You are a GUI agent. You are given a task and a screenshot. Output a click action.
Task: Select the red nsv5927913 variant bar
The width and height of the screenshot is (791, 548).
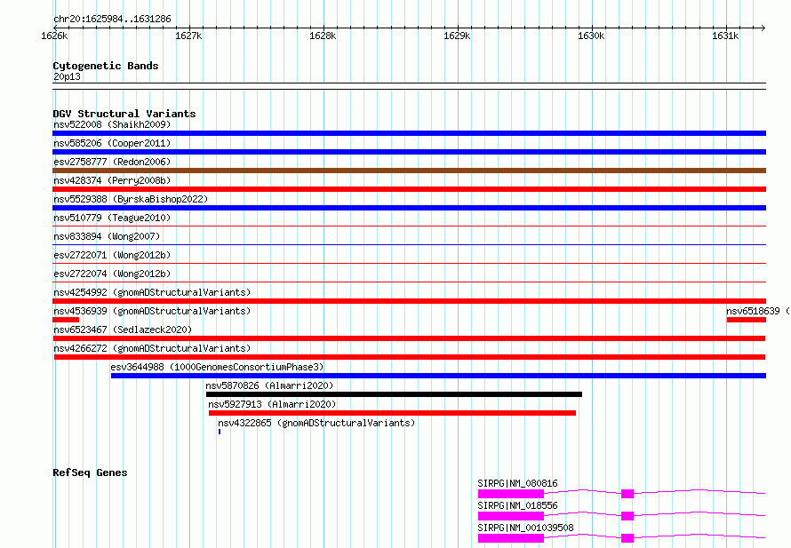click(392, 413)
